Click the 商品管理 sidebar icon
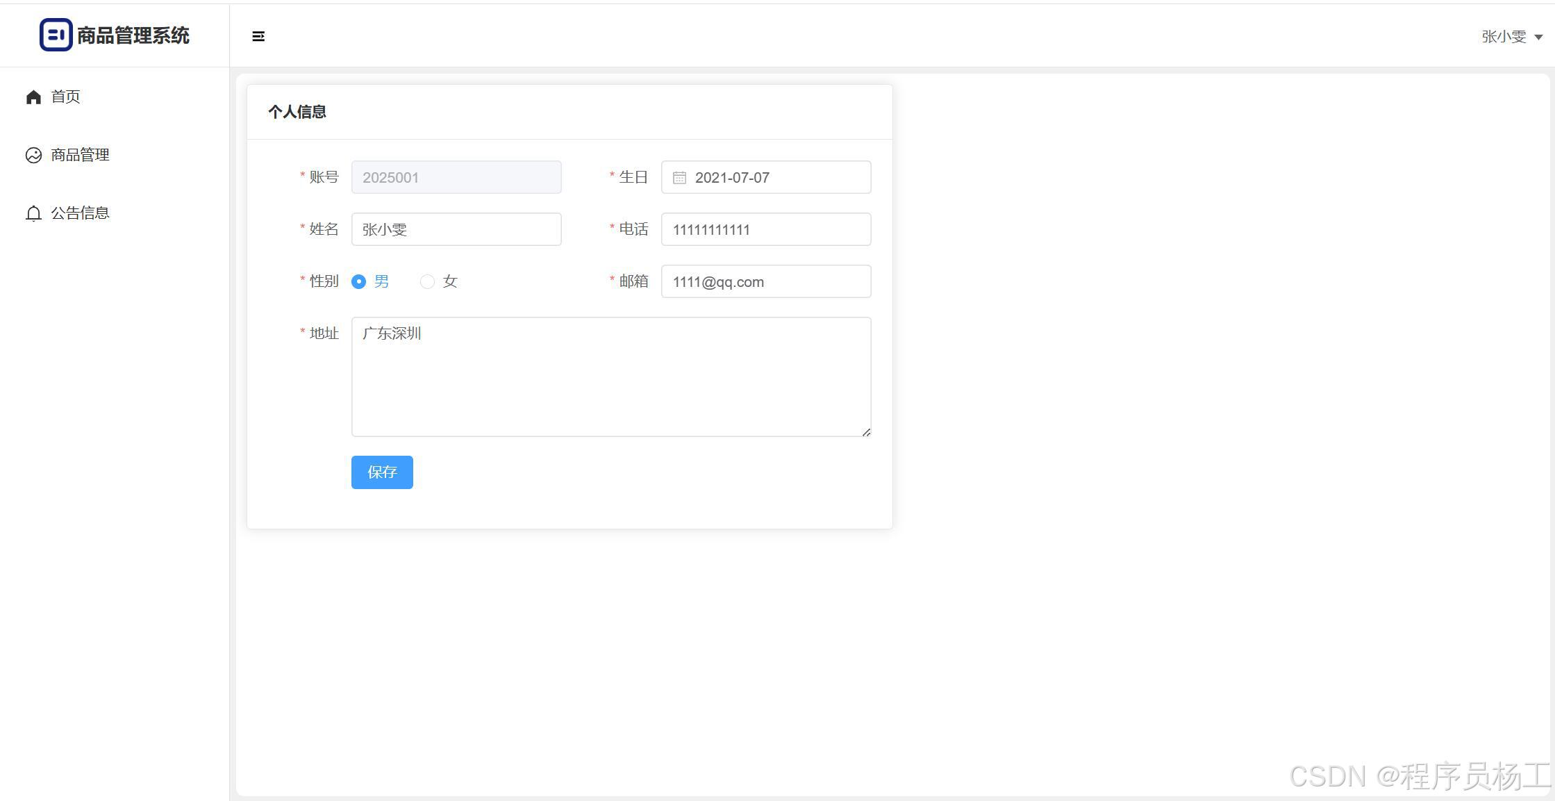The height and width of the screenshot is (801, 1555). pos(33,155)
